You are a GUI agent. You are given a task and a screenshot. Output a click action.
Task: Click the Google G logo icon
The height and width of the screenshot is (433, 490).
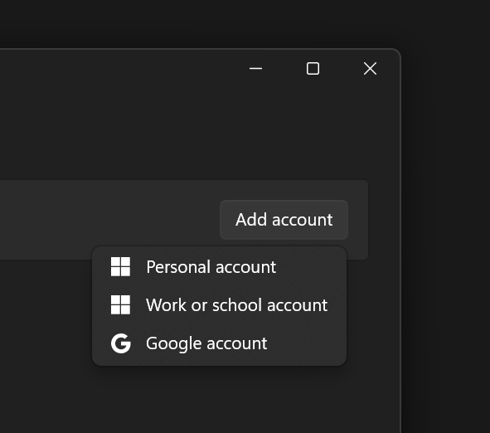coord(120,343)
